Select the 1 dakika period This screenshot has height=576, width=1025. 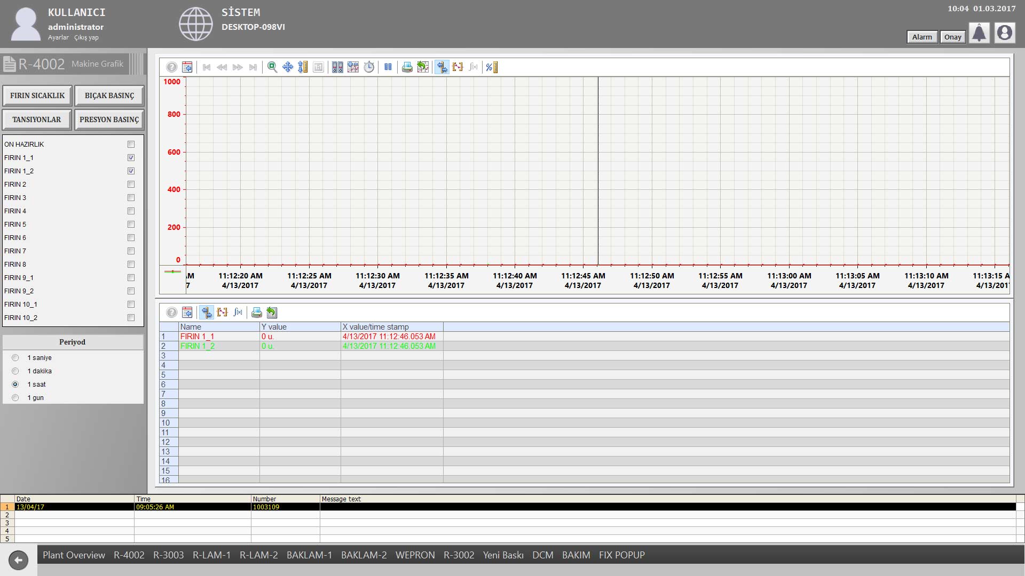tap(15, 371)
